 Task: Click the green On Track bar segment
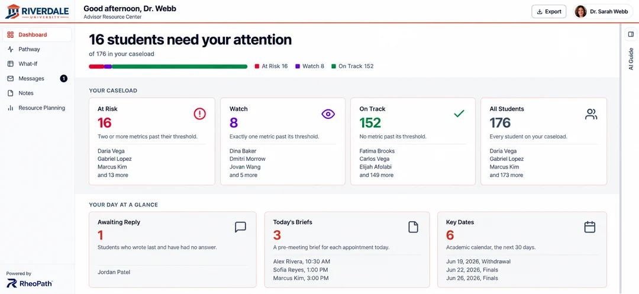pos(179,66)
